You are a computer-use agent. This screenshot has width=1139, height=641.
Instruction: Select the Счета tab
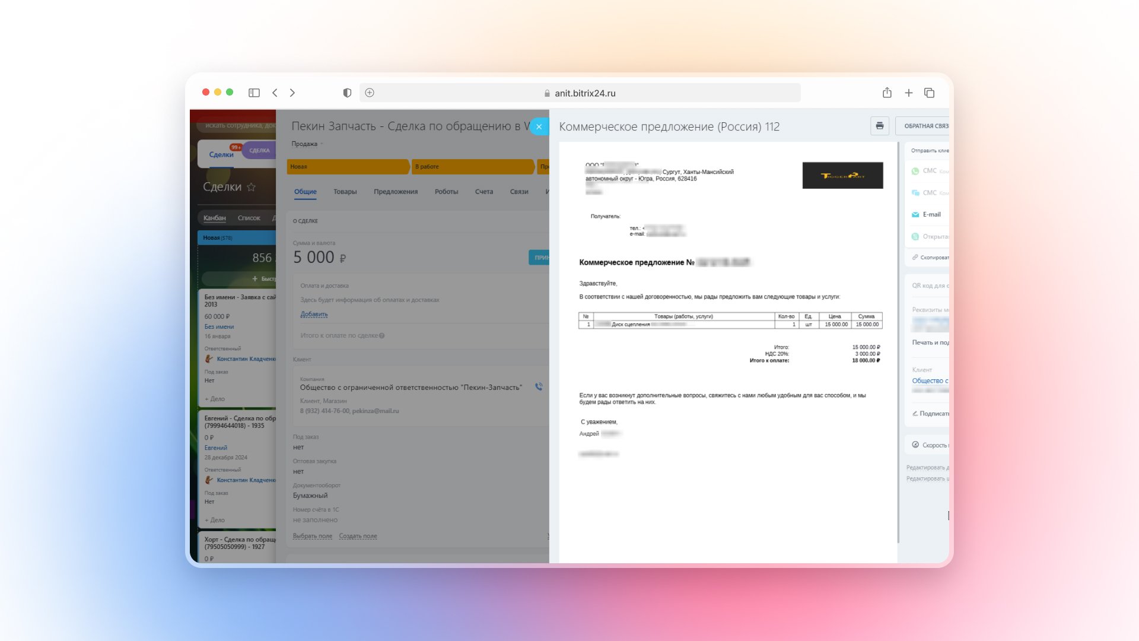tap(483, 192)
